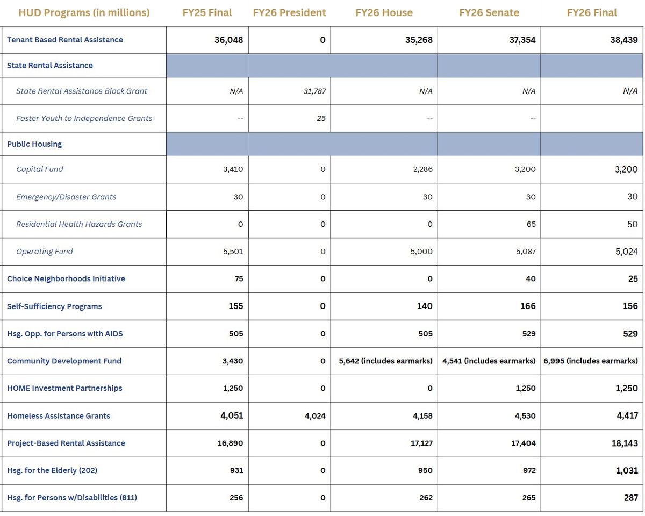Select the 'HUD Programs (in millions)' header

(x=84, y=12)
